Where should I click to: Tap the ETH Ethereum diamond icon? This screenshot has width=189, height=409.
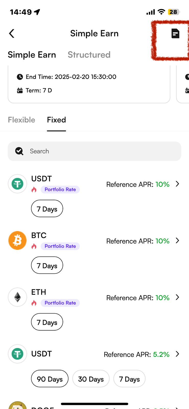[x=17, y=297]
